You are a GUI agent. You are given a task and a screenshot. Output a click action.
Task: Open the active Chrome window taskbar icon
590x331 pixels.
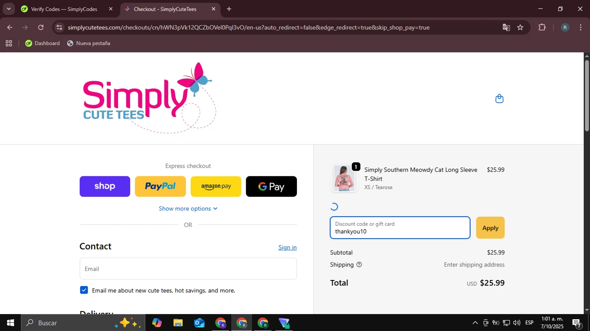point(242,323)
